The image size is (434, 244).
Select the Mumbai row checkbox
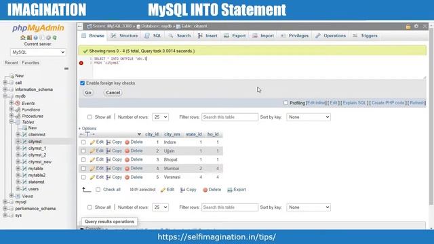[83, 169]
